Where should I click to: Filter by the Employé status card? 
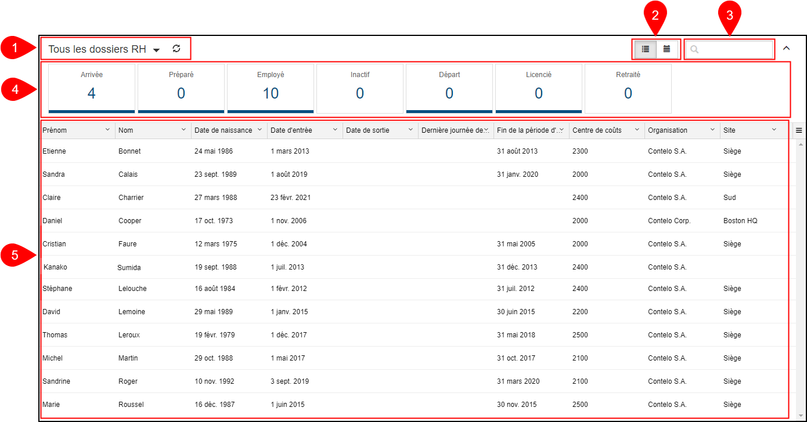tap(271, 88)
